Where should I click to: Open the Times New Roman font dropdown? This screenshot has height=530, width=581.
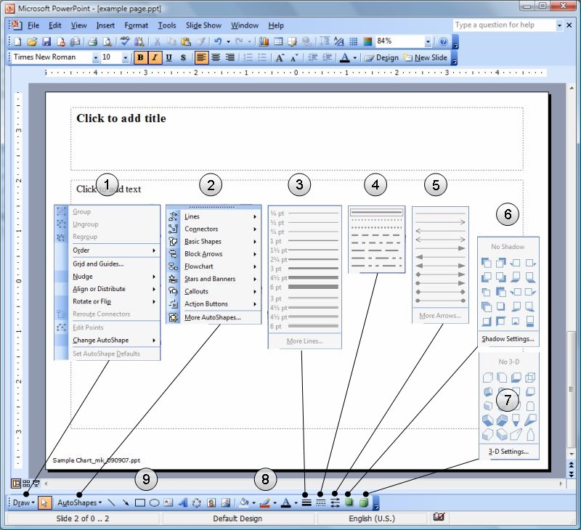click(x=94, y=58)
